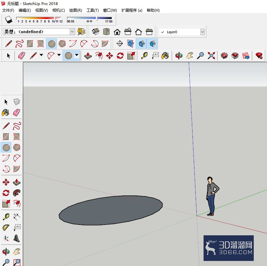Open the 编辑(E) menu
The image size is (267, 266).
(x=25, y=10)
